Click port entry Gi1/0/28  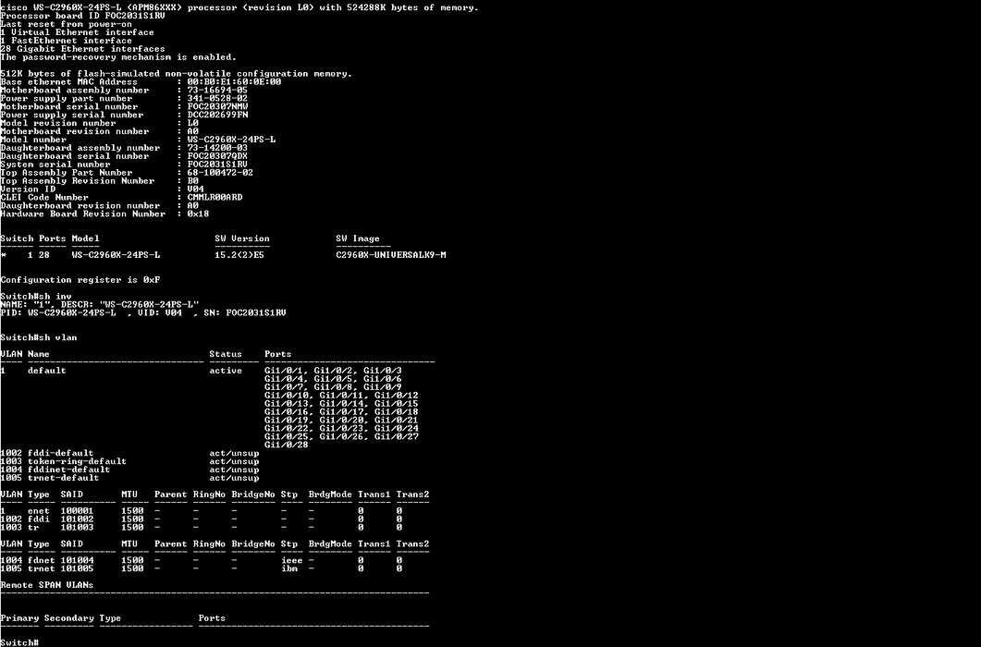click(287, 445)
